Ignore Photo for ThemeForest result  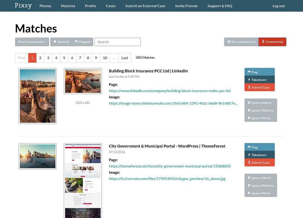[261, 193]
